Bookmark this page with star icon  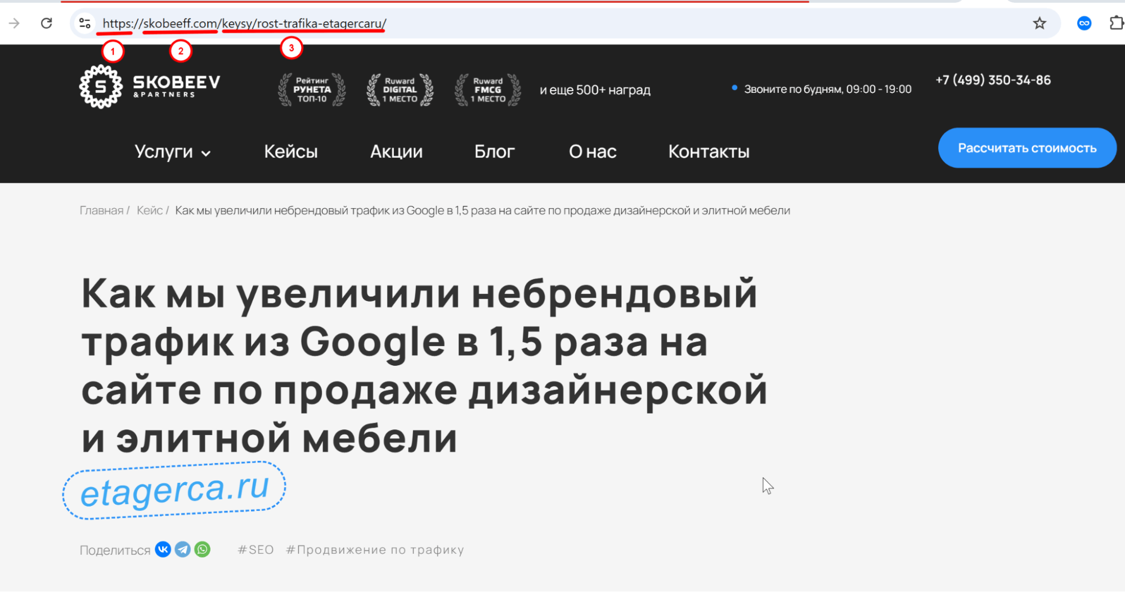(x=1039, y=23)
